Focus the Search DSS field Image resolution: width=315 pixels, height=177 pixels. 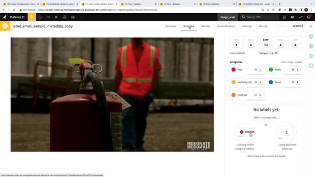[259, 17]
